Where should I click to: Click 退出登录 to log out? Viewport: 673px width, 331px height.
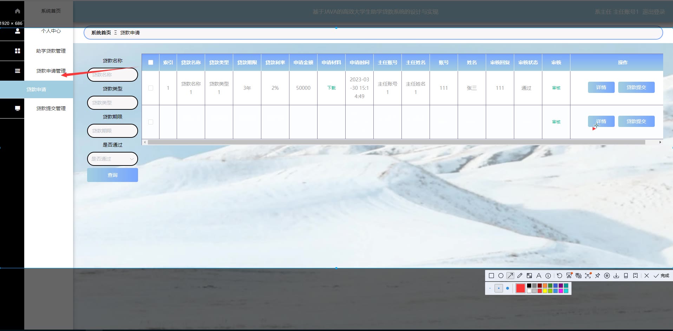pyautogui.click(x=654, y=12)
